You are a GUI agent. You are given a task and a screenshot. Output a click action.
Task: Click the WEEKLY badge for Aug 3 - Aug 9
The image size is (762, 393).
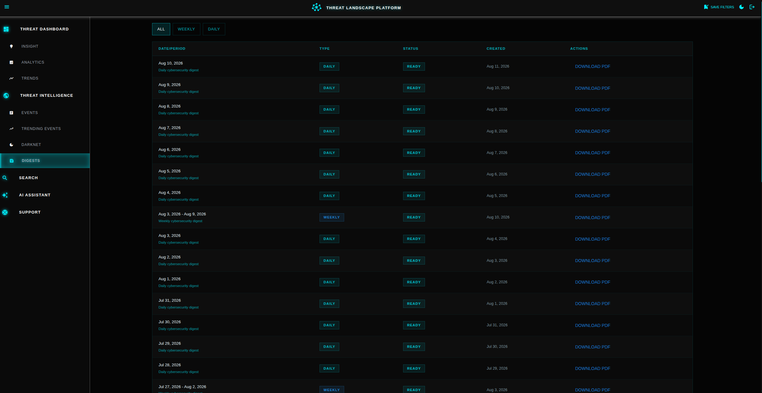(332, 217)
